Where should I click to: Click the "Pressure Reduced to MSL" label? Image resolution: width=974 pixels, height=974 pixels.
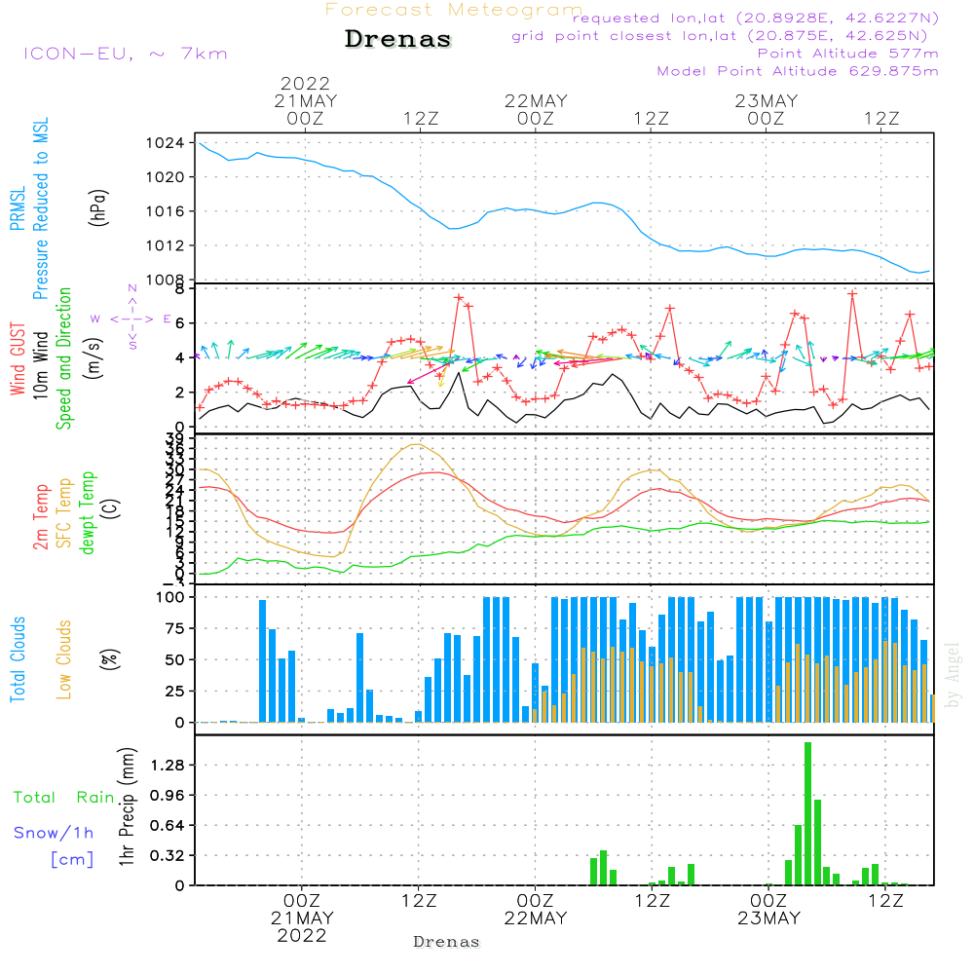pos(40,208)
